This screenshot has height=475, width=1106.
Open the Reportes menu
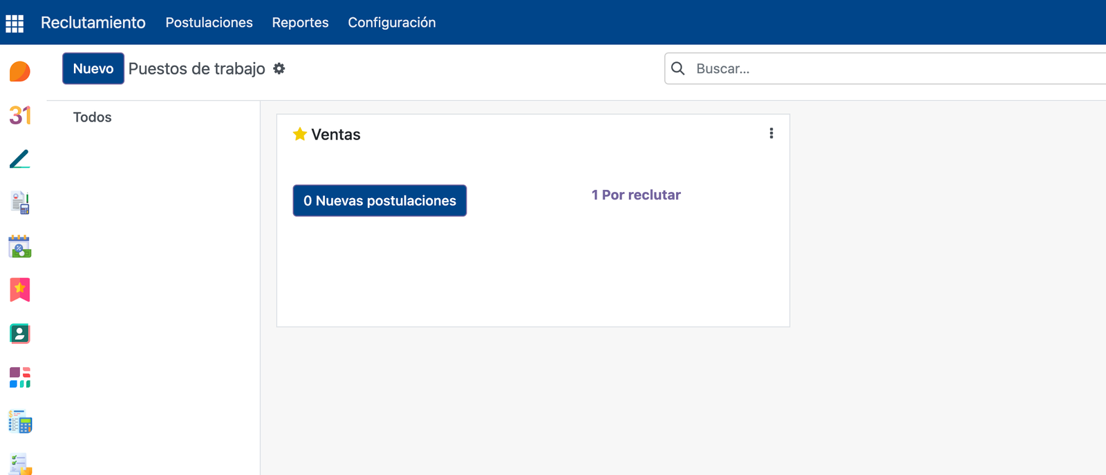[x=300, y=23]
